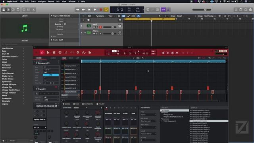The image size is (254, 143).
Task: Click the MPC Tap tempo button
Action: point(153,51)
